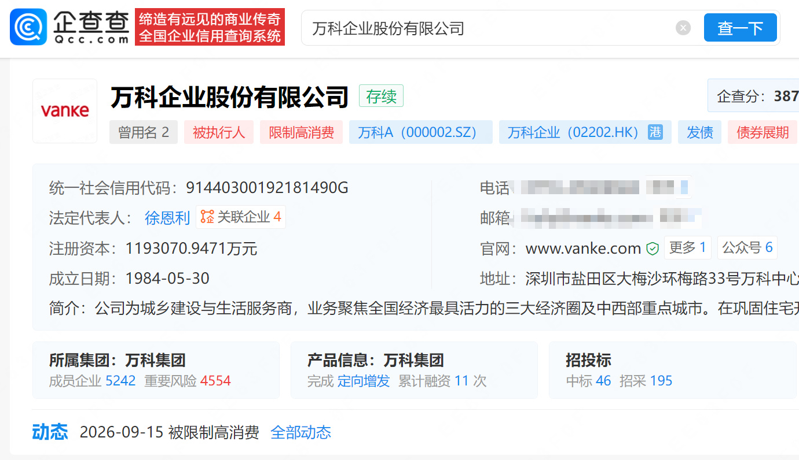Open the 被执行人 risk tag
The image size is (799, 460).
tap(219, 132)
